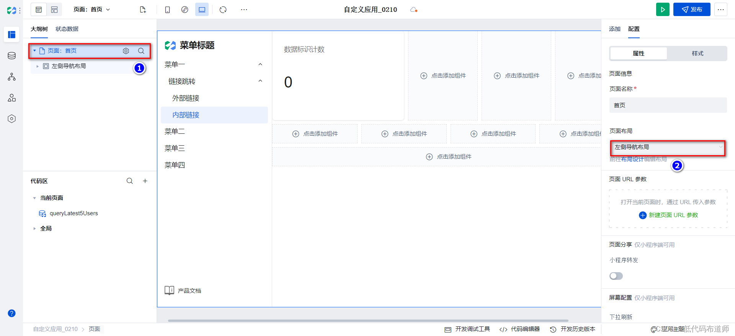Open the layout grid view icon in top toolbar
735x336 pixels.
tap(54, 10)
